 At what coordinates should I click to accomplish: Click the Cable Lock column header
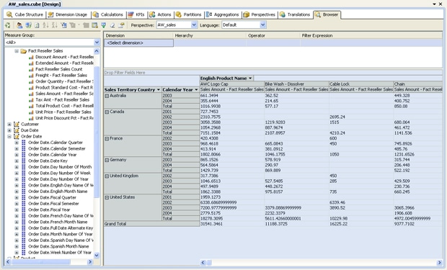pos(361,84)
